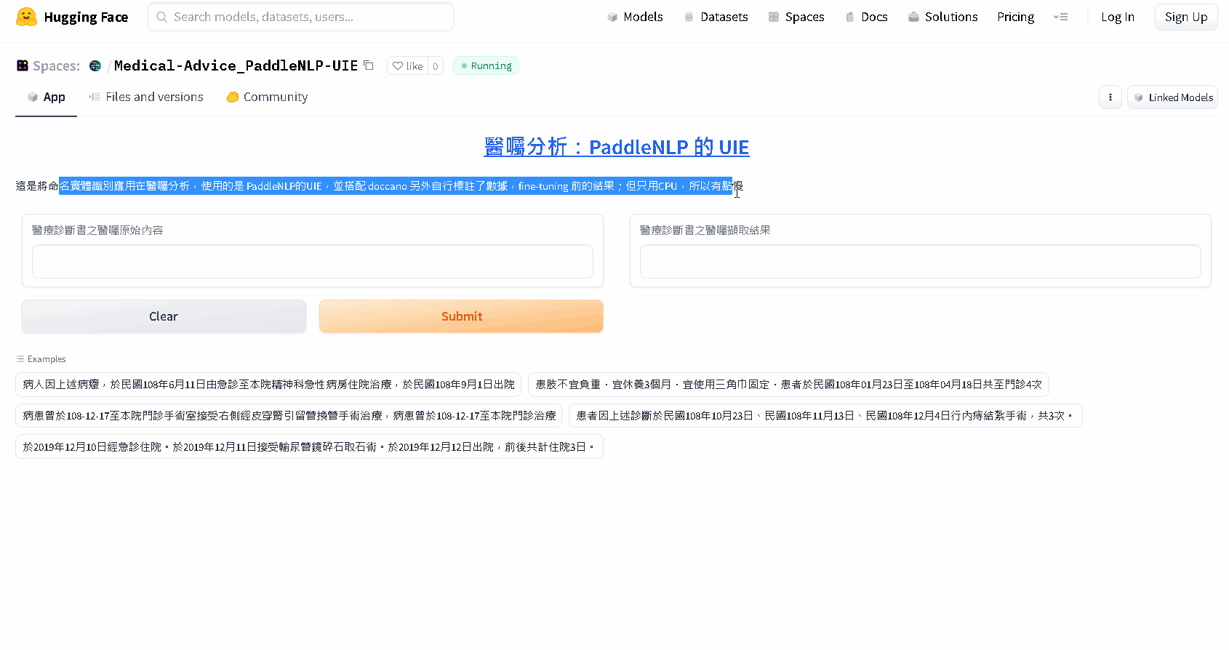
Task: Select example starting with 患肢不宜負重
Action: point(788,385)
